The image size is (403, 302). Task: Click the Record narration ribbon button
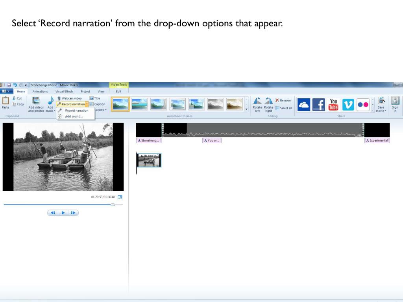click(71, 104)
